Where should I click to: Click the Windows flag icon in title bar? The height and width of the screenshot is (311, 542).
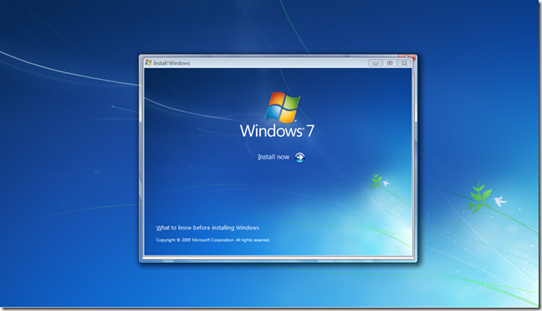148,63
